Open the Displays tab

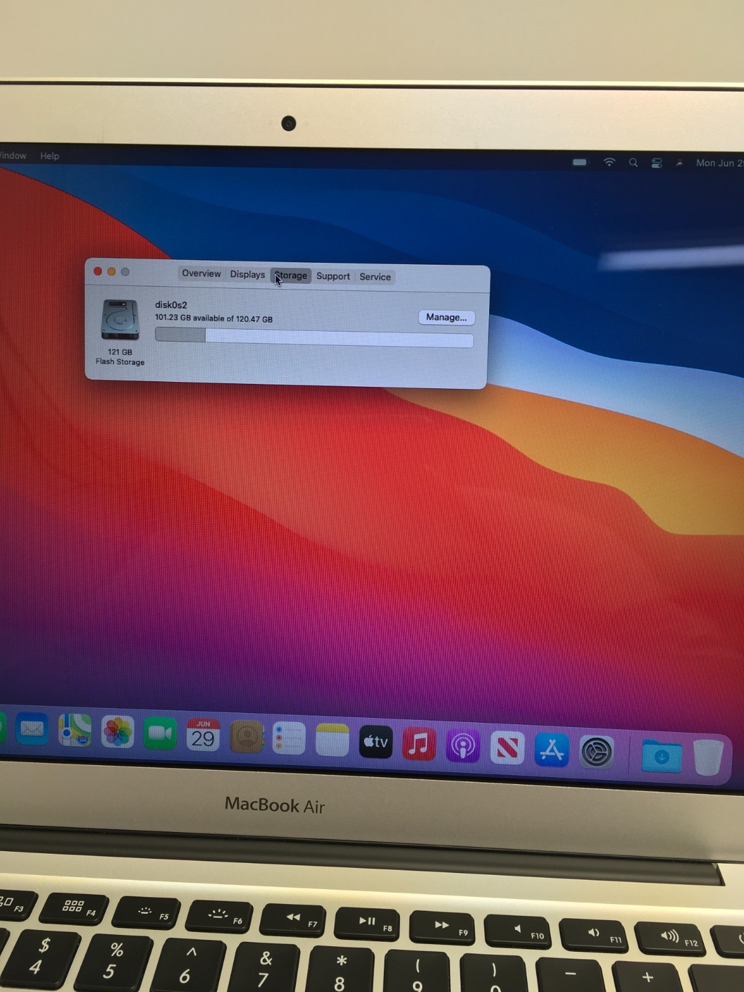(x=247, y=274)
